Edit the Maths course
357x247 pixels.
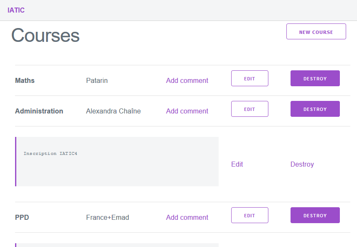click(250, 78)
